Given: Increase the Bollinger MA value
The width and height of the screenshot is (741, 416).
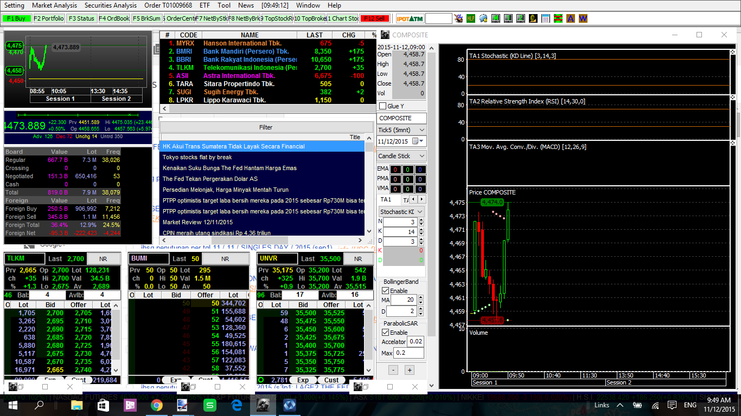Looking at the screenshot, I should 421,297.
